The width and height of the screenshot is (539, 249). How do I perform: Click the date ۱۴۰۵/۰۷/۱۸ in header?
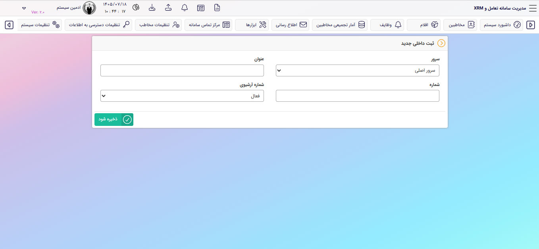point(115,4)
